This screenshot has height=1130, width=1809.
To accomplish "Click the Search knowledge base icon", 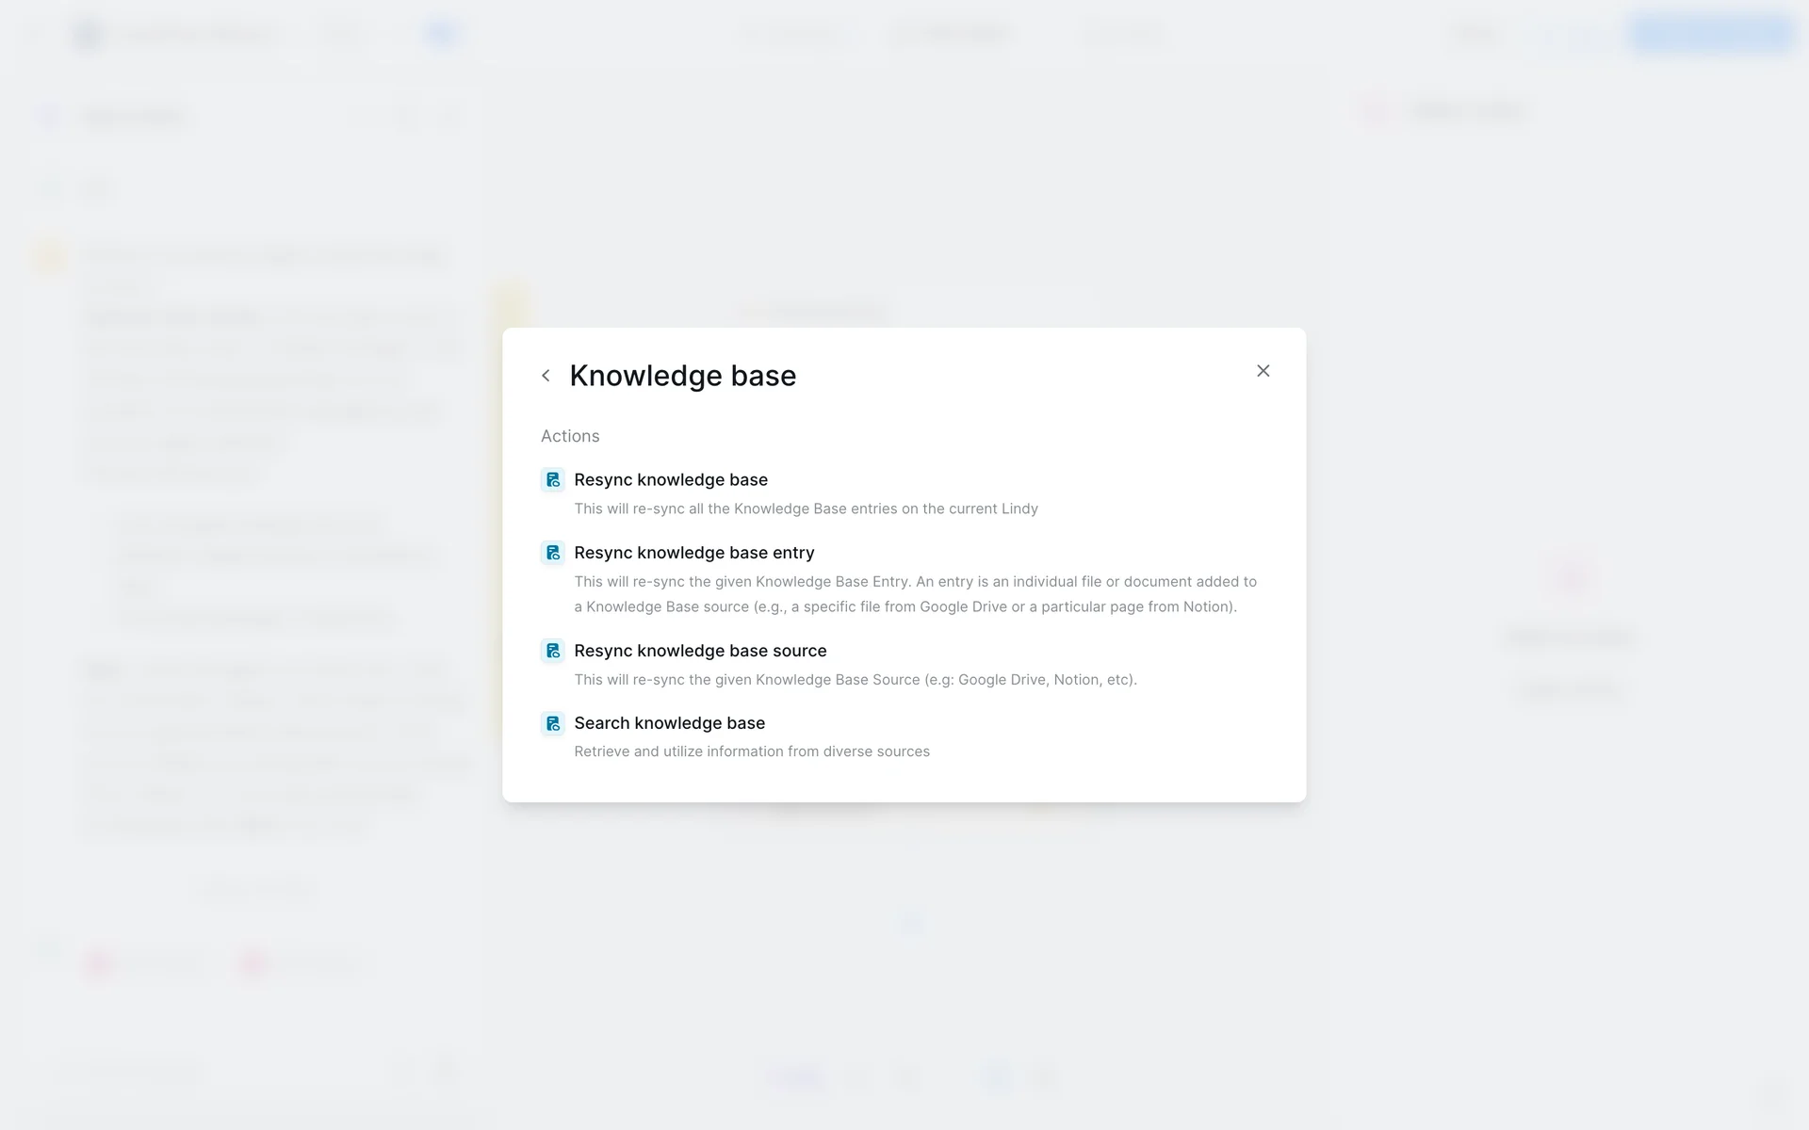I will [553, 723].
